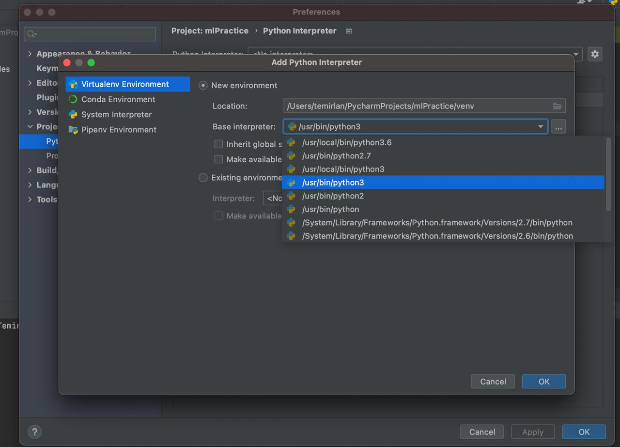Click the Base interpreter combo box field
Viewport: 620px width, 447px height.
[x=416, y=127]
